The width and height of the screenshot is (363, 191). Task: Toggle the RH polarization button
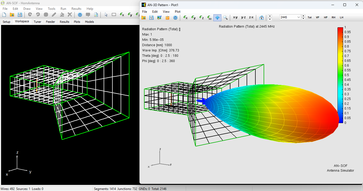coord(333,18)
